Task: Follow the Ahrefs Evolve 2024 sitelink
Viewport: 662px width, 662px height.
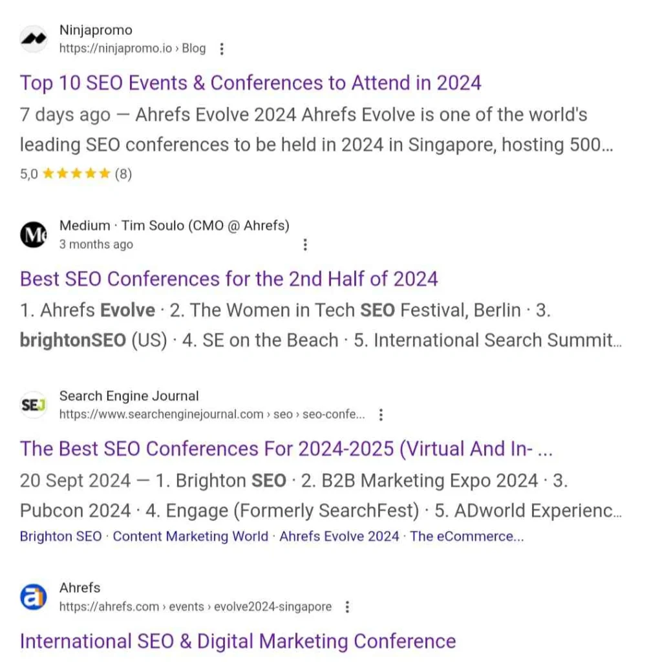Action: click(x=339, y=536)
